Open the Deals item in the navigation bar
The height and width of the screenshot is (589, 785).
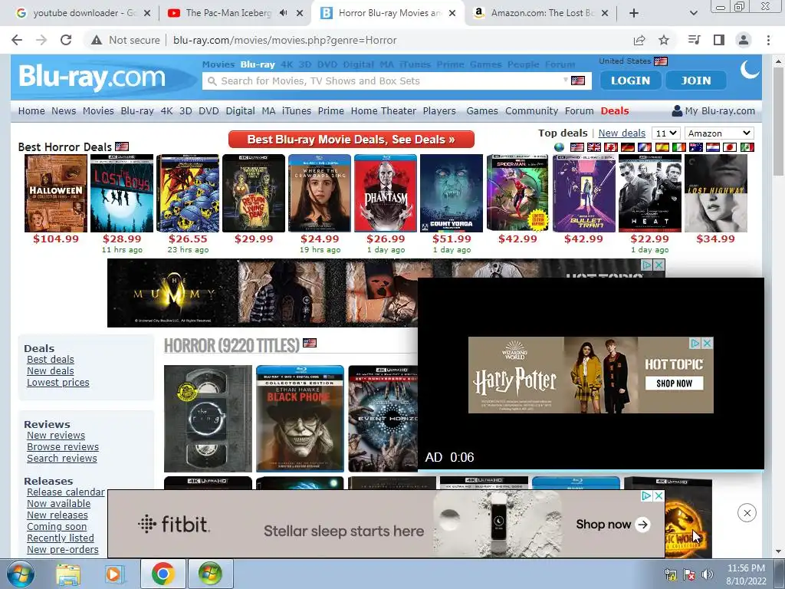[615, 110]
